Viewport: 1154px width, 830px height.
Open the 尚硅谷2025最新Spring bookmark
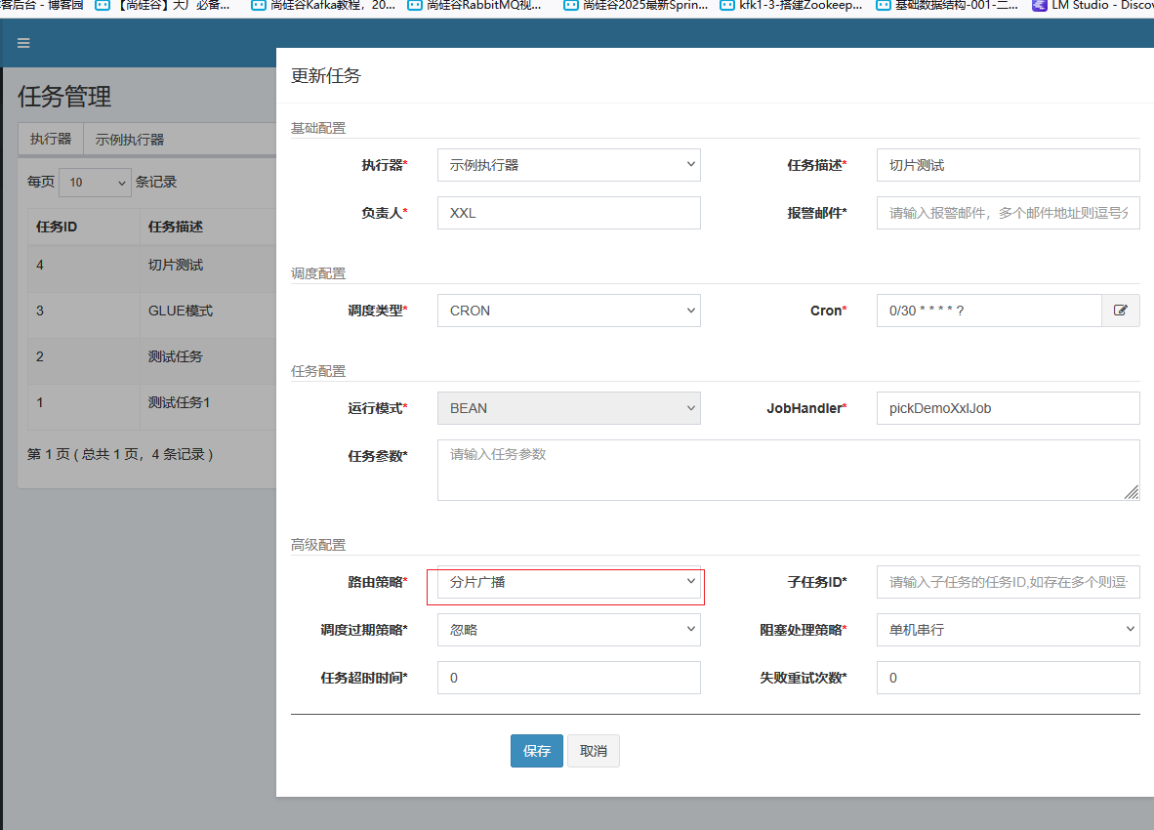point(636,6)
